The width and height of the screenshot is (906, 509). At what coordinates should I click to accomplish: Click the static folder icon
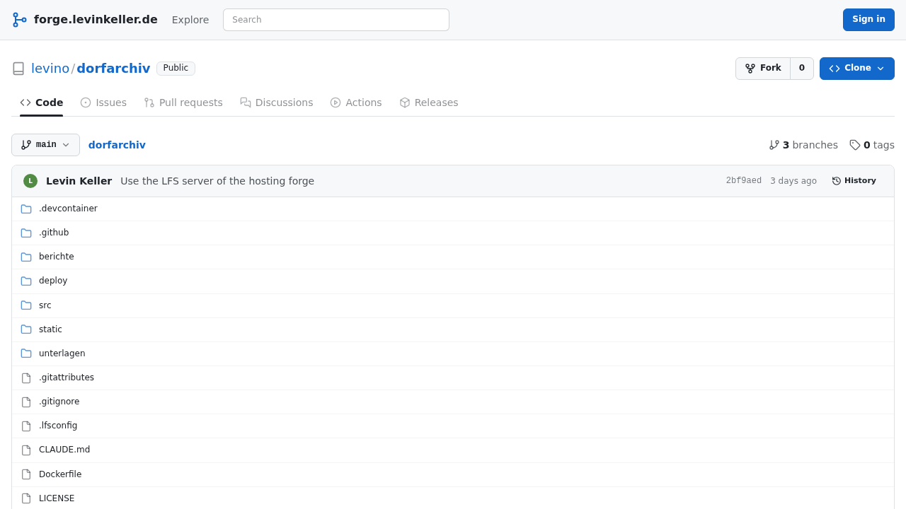pyautogui.click(x=26, y=329)
